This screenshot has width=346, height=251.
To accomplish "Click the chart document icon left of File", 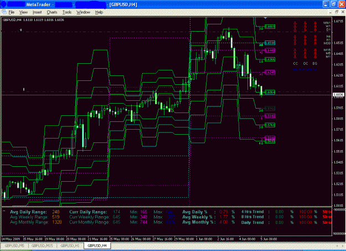I will (x=4, y=12).
